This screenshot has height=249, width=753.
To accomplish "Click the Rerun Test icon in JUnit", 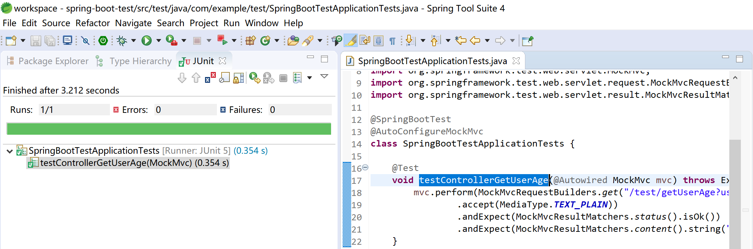I will pos(254,78).
